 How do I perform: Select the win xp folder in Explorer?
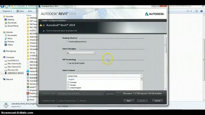pyautogui.click(x=31, y=52)
